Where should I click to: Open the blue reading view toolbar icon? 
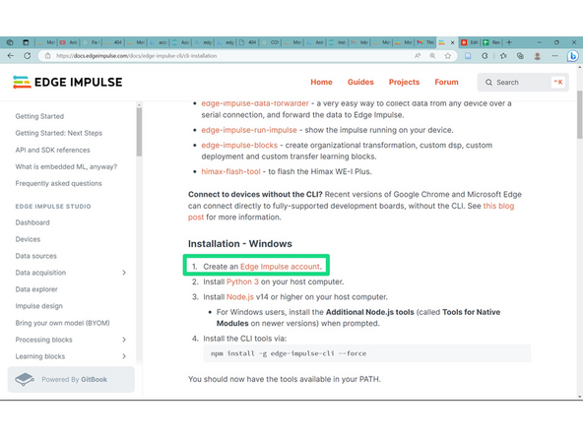468,56
